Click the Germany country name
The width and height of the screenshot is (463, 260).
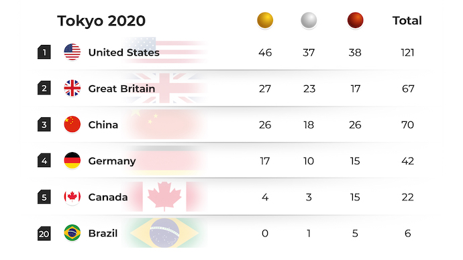point(112,161)
